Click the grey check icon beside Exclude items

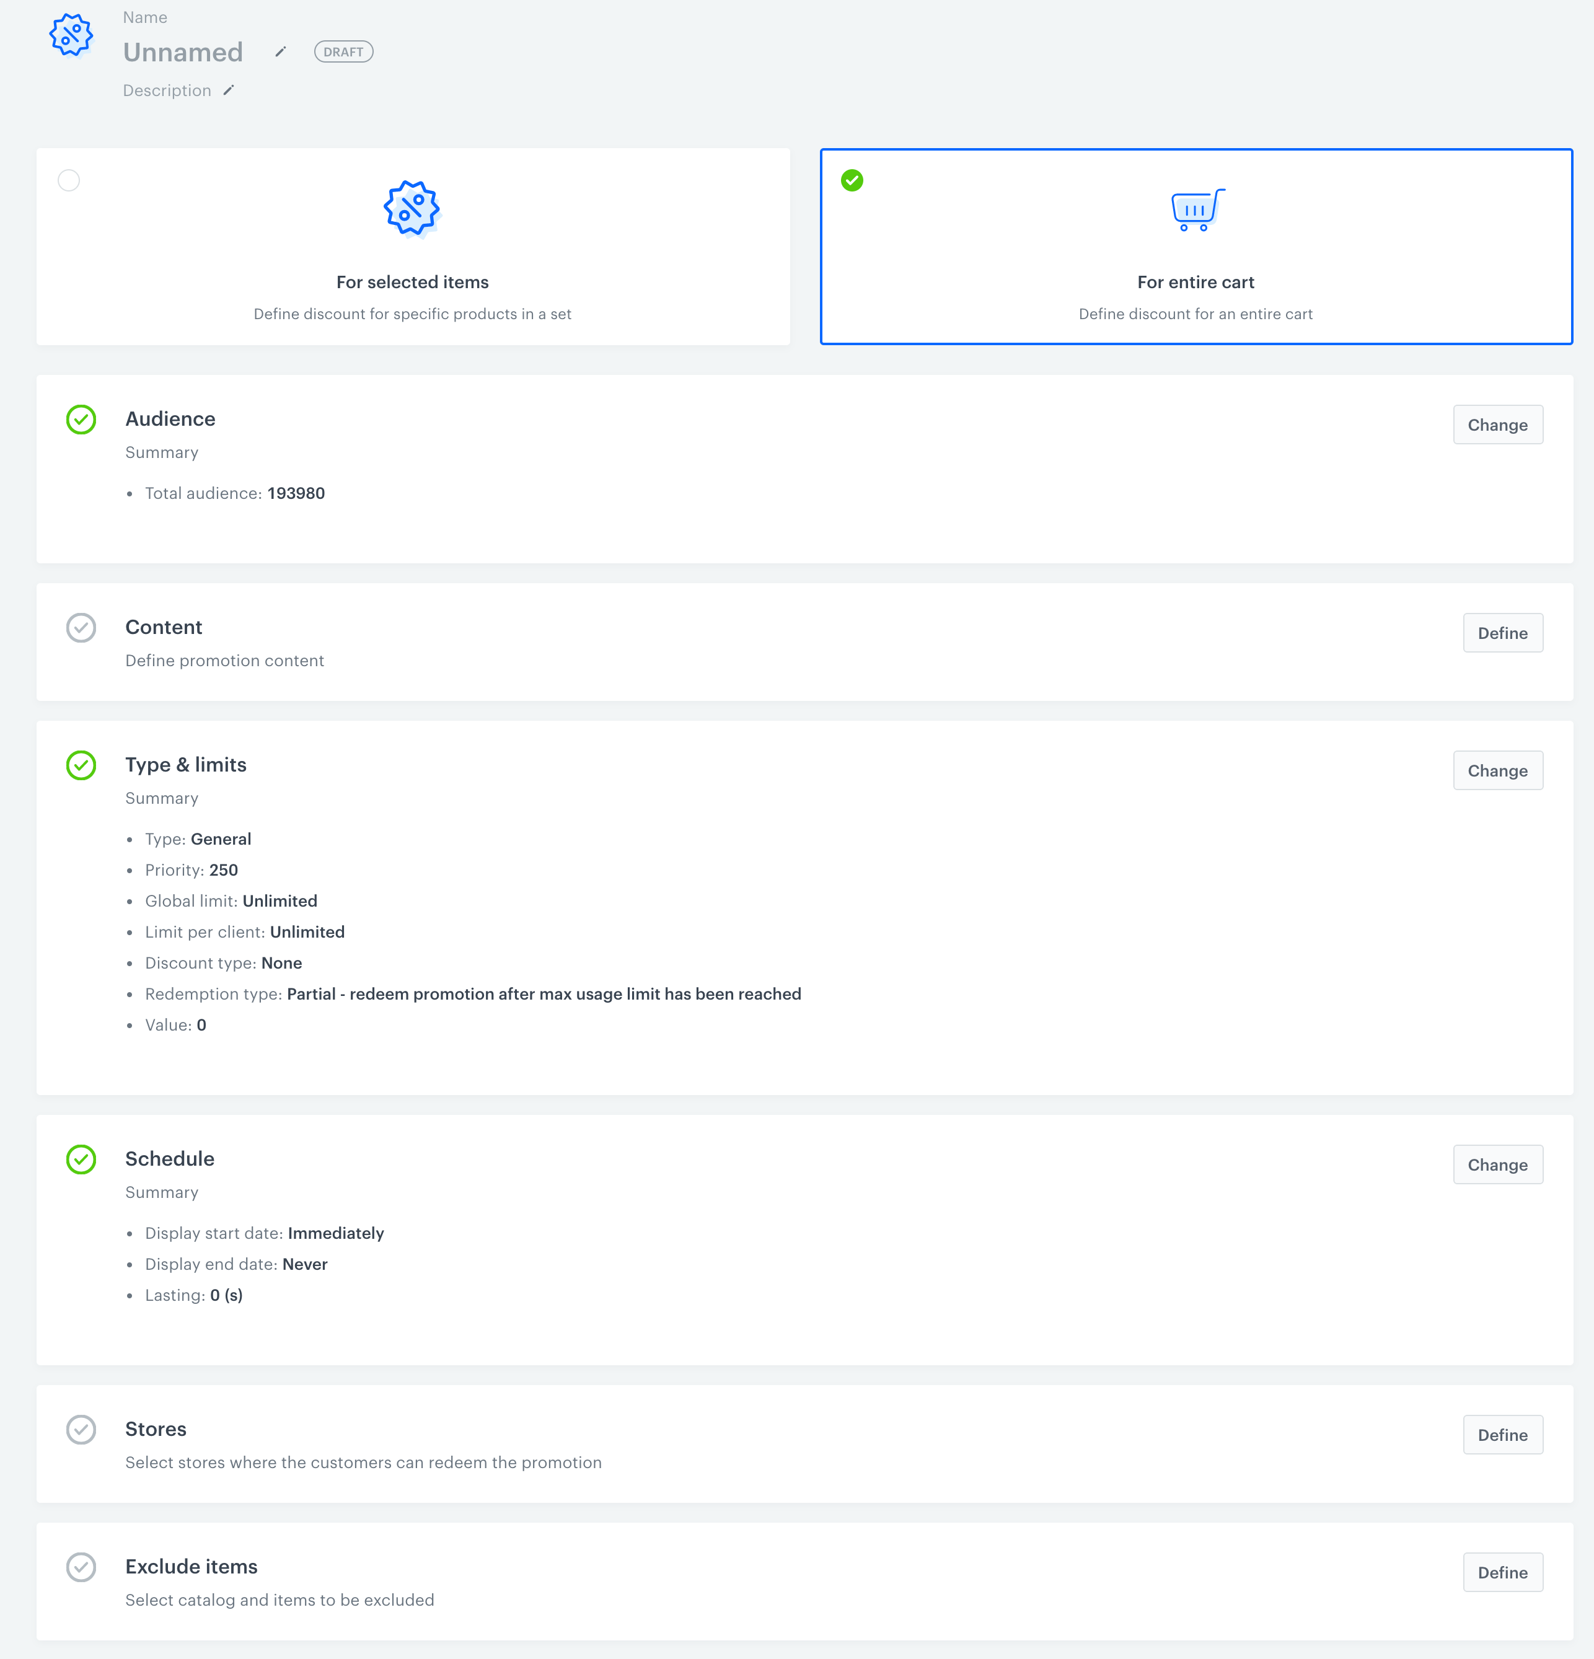click(x=81, y=1567)
